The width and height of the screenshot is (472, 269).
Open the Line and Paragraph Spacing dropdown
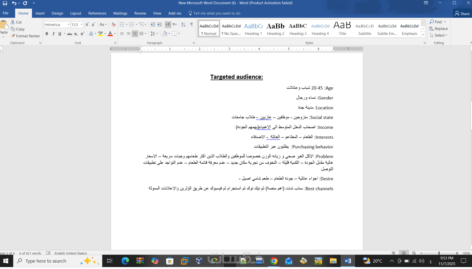pyautogui.click(x=154, y=34)
